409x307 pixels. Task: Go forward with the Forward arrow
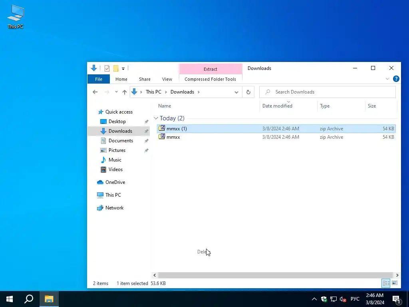click(107, 92)
